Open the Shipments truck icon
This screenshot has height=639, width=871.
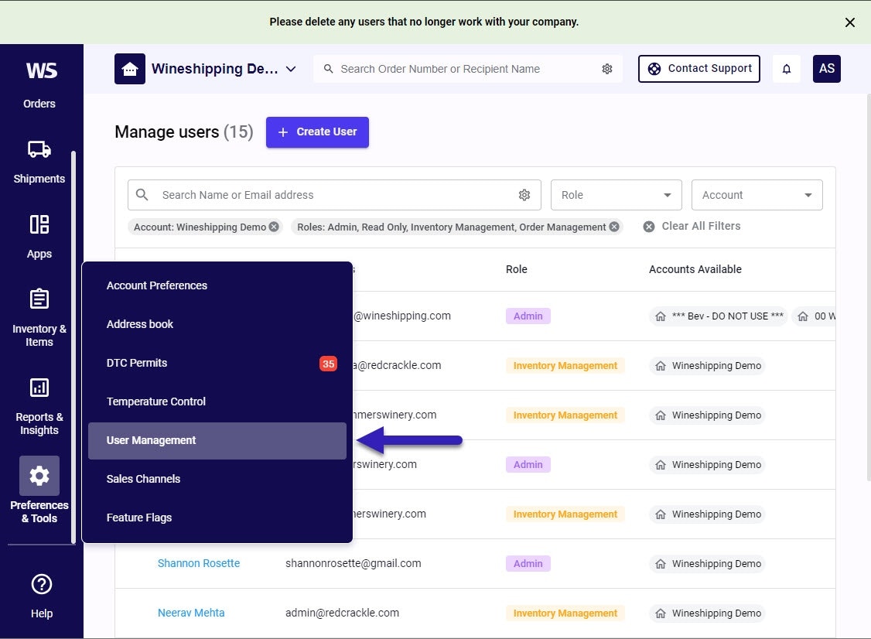[39, 149]
